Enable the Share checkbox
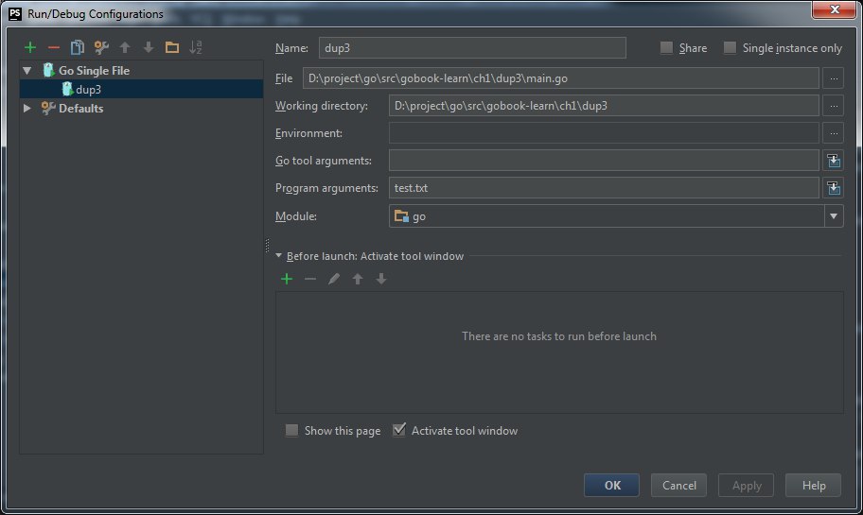 coord(667,48)
